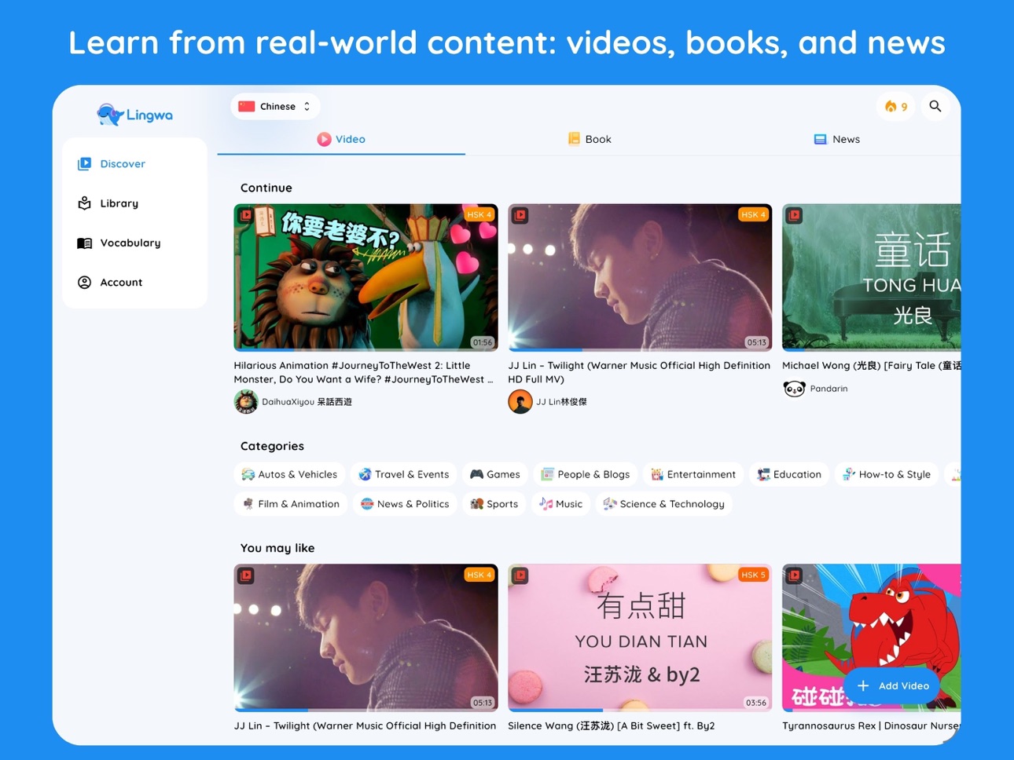Select the News & Politics category
The width and height of the screenshot is (1014, 760).
click(405, 504)
